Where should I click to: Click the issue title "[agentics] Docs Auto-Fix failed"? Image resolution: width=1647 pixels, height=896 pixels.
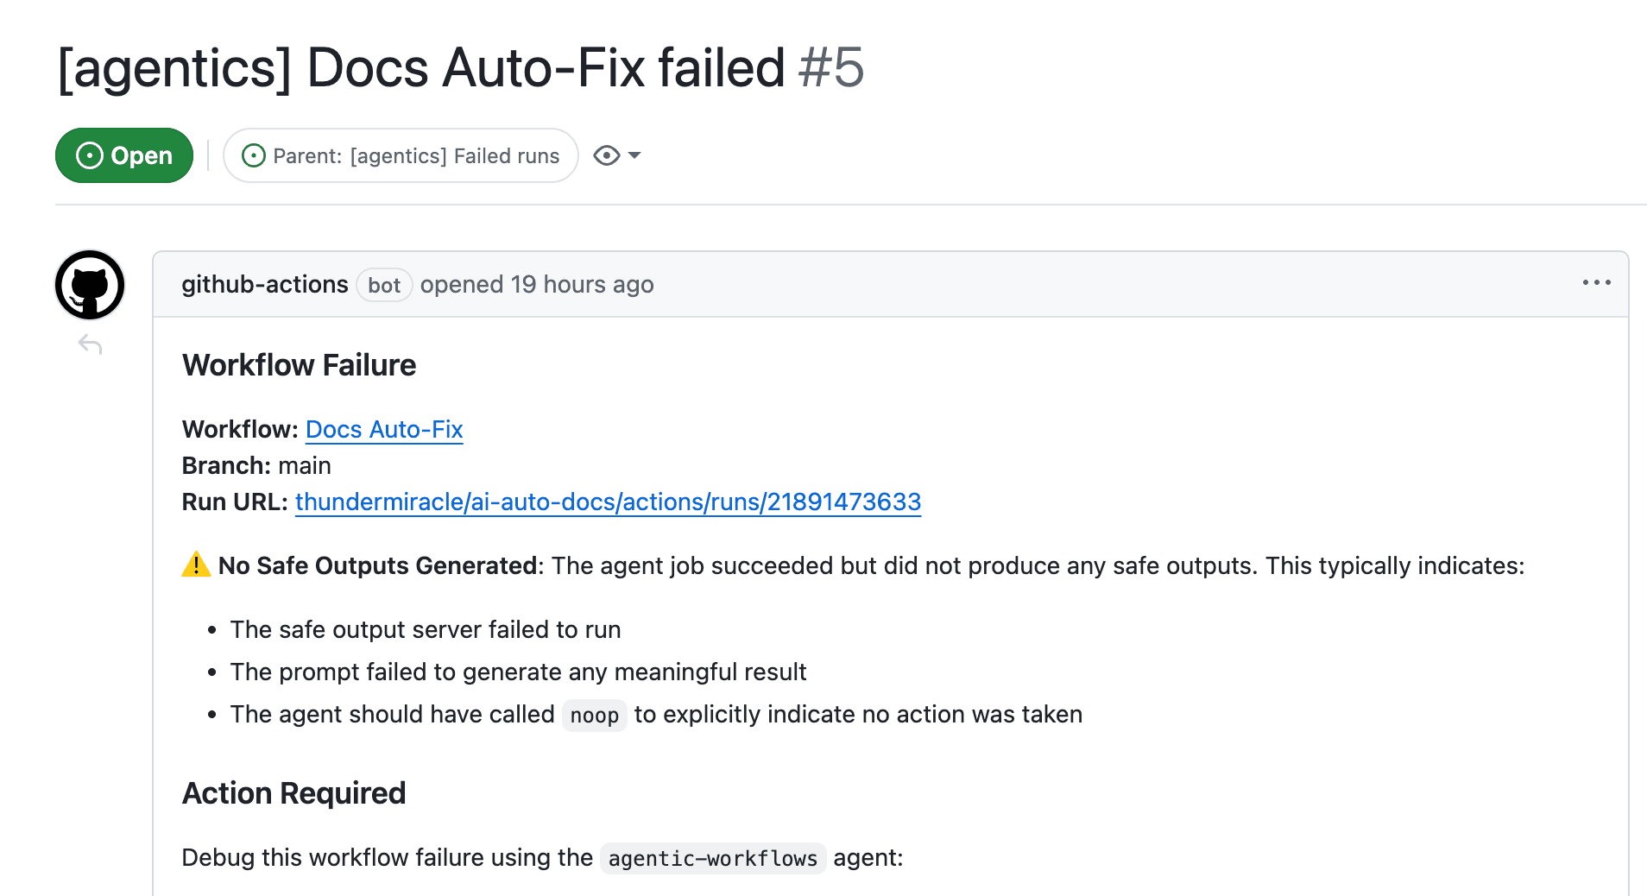click(x=420, y=68)
